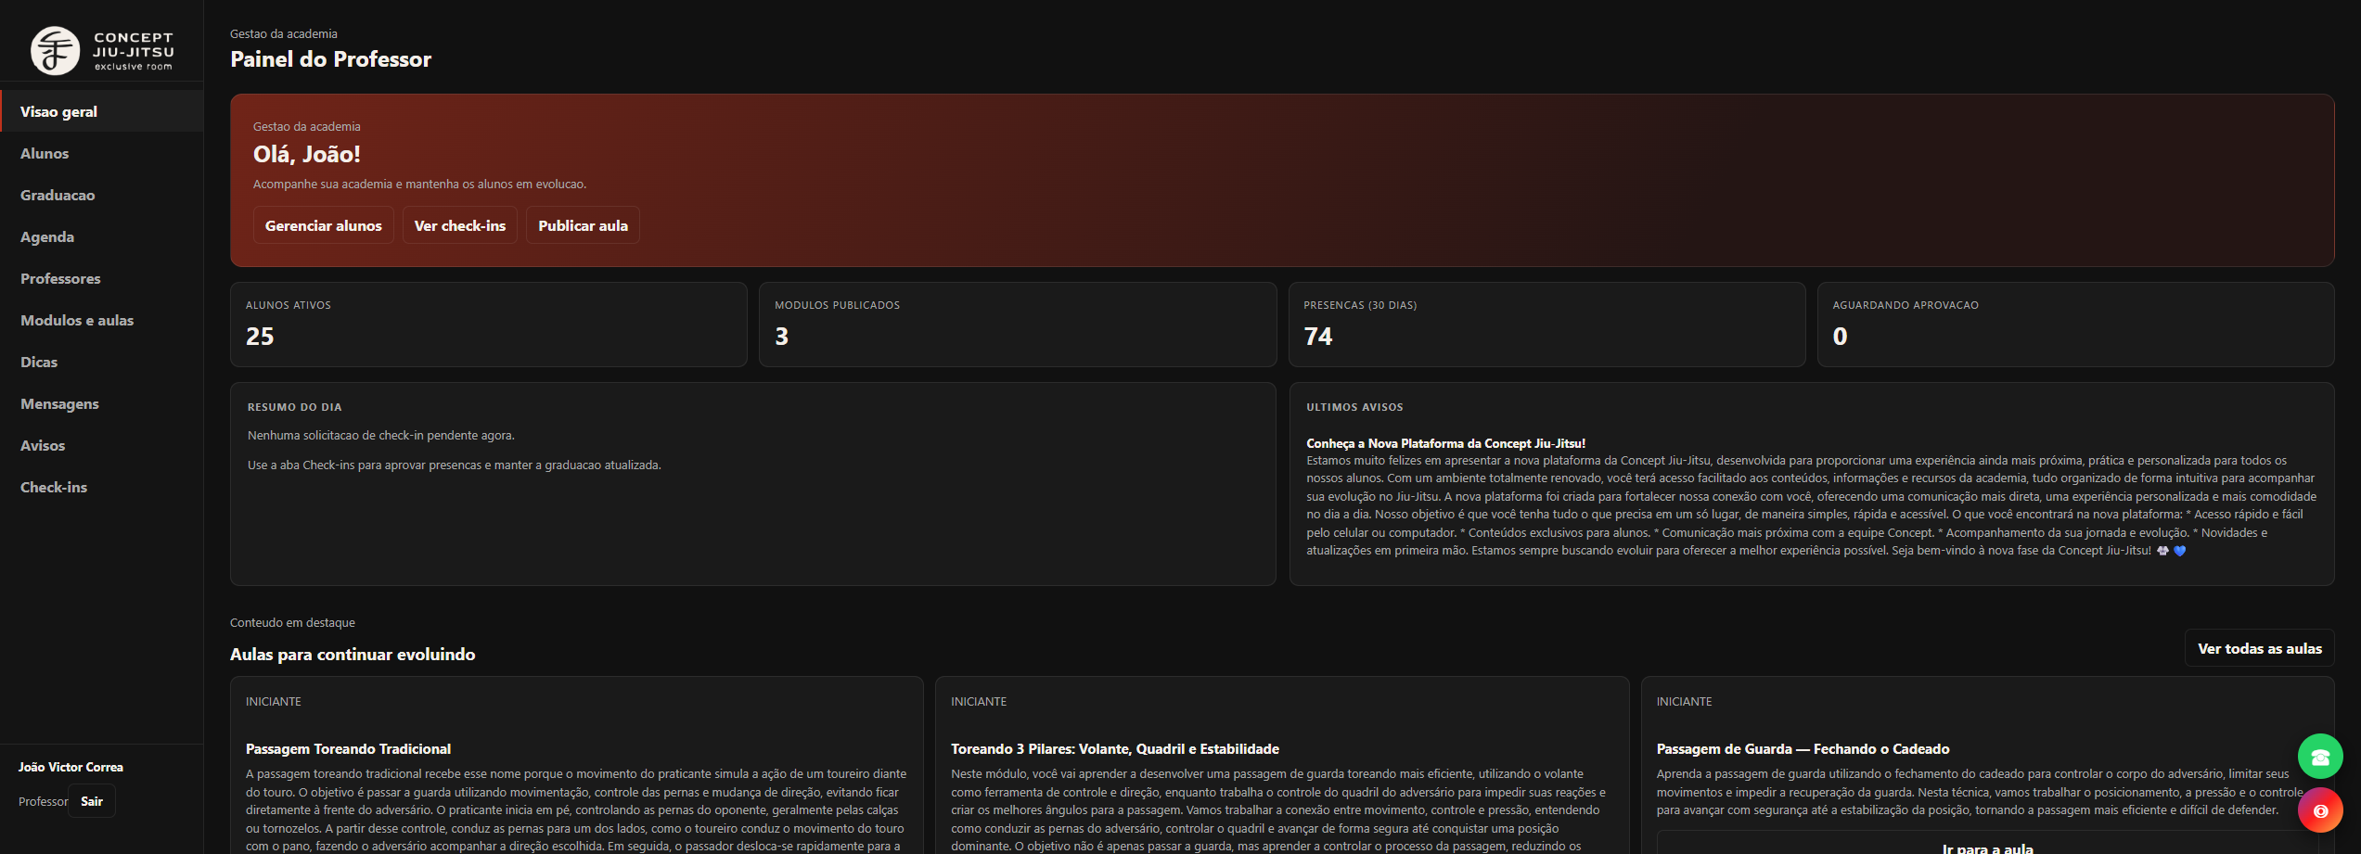The height and width of the screenshot is (854, 2361).
Task: Click the greeting 'Olá, João!'
Action: (307, 154)
